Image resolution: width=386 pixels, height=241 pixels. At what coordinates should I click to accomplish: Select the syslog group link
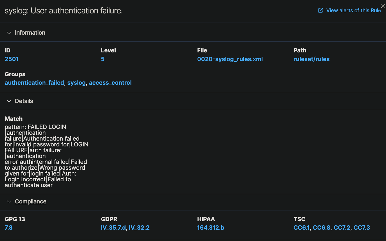tap(77, 83)
